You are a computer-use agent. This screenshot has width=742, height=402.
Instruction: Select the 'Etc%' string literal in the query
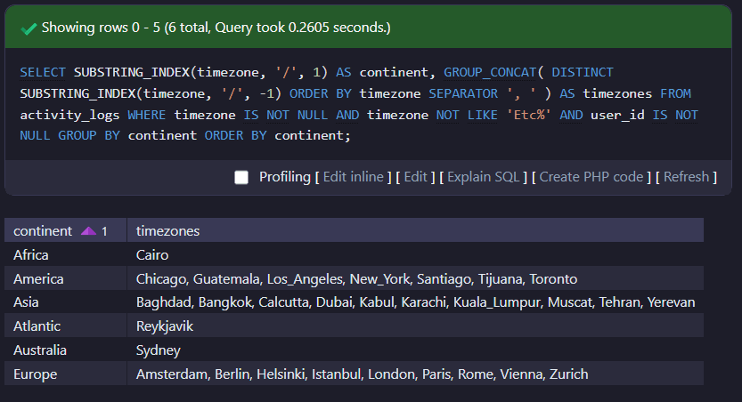click(529, 115)
